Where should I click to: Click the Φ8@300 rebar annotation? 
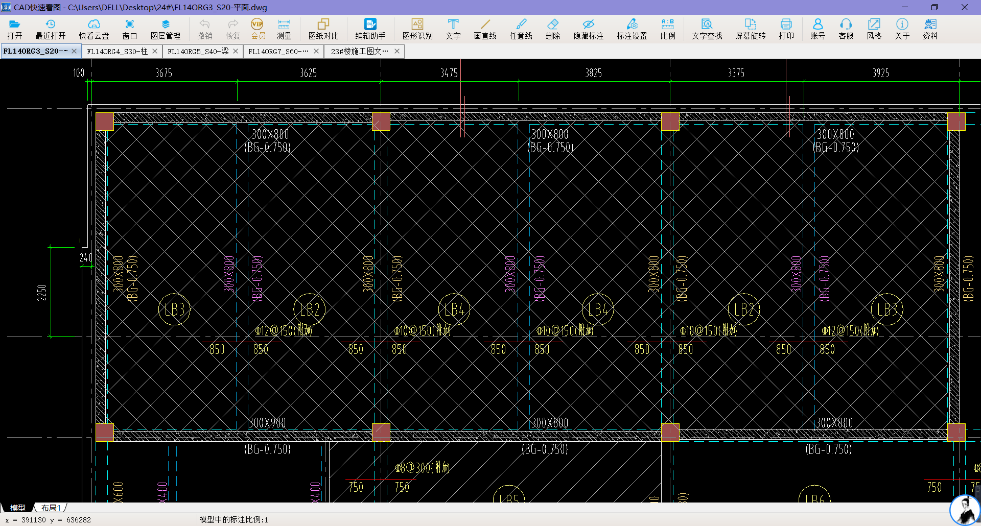(422, 467)
